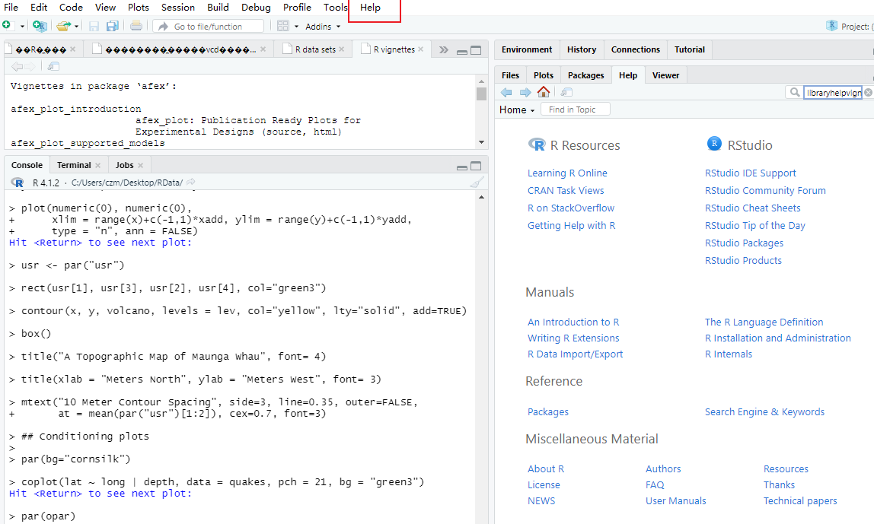Open the Session menu

[178, 8]
